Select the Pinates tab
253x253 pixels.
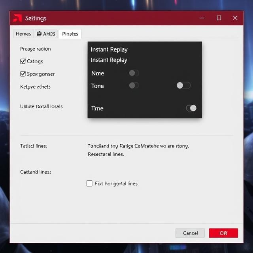point(70,34)
